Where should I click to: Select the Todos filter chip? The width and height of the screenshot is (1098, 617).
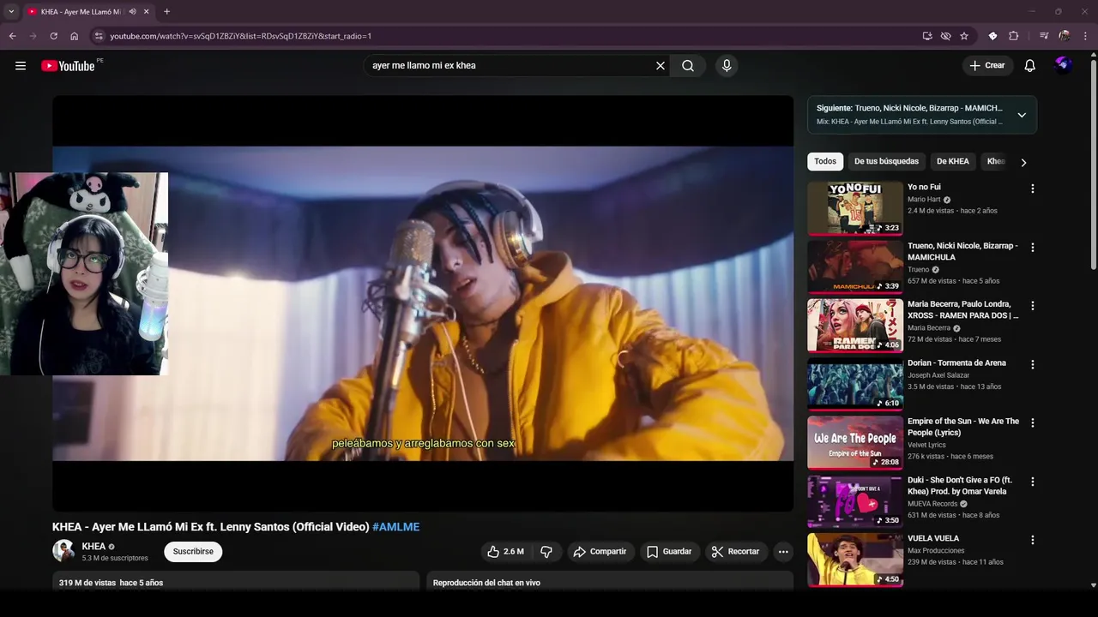click(825, 161)
